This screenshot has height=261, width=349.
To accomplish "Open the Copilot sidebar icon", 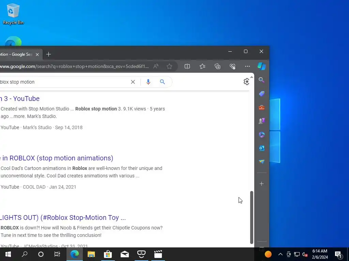I will tap(261, 66).
